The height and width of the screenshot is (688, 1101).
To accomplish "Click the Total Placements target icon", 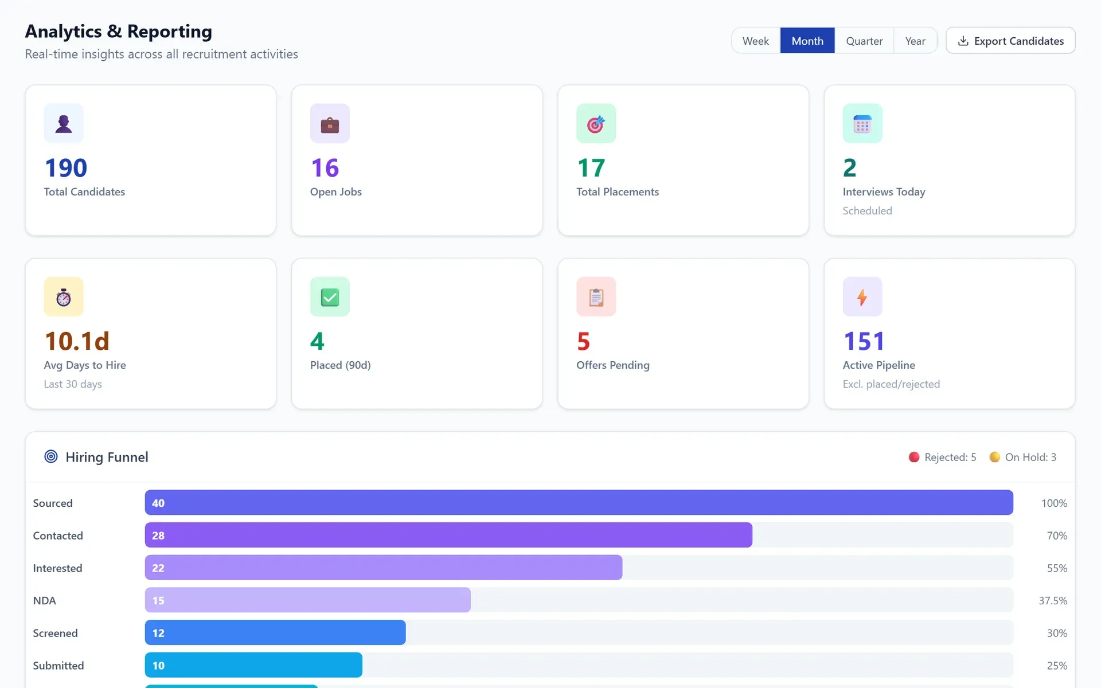I will 596,123.
